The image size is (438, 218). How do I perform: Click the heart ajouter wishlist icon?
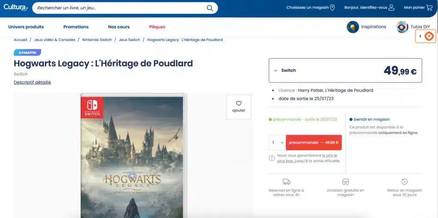click(x=239, y=103)
